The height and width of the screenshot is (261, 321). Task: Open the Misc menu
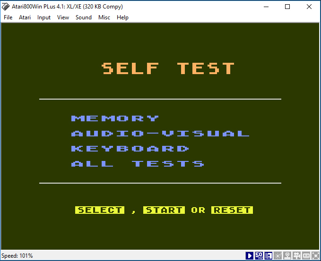point(104,17)
